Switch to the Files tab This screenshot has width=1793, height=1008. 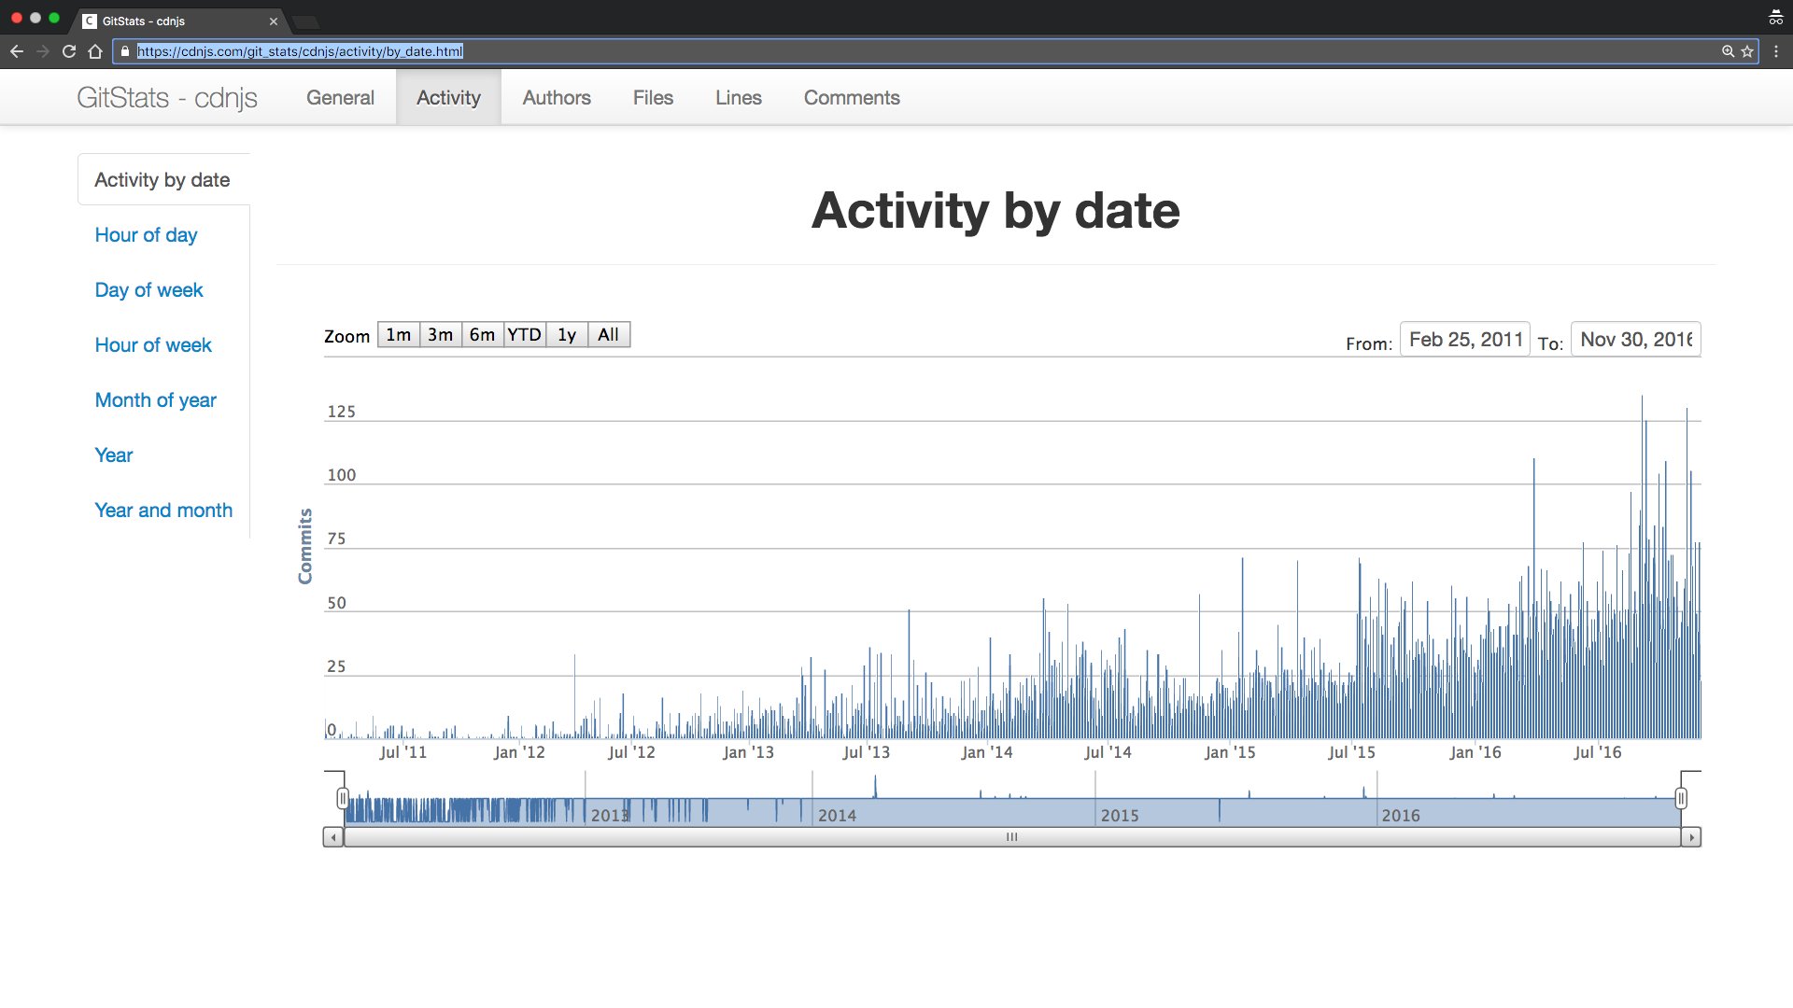[x=653, y=97]
